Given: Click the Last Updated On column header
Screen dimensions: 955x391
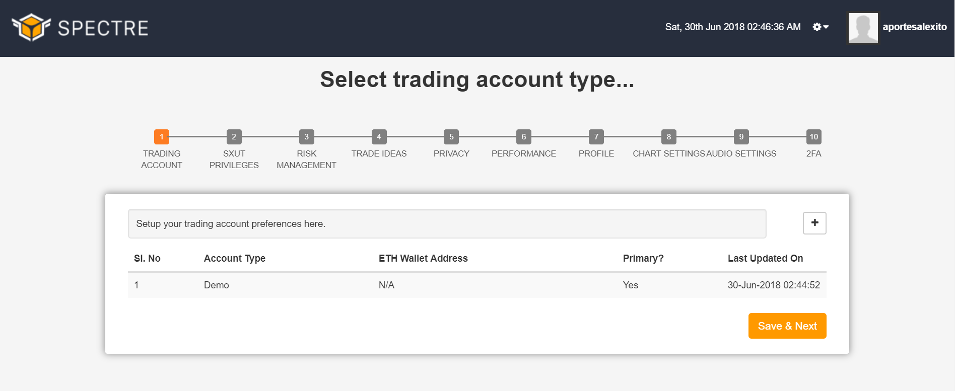Looking at the screenshot, I should tap(765, 258).
